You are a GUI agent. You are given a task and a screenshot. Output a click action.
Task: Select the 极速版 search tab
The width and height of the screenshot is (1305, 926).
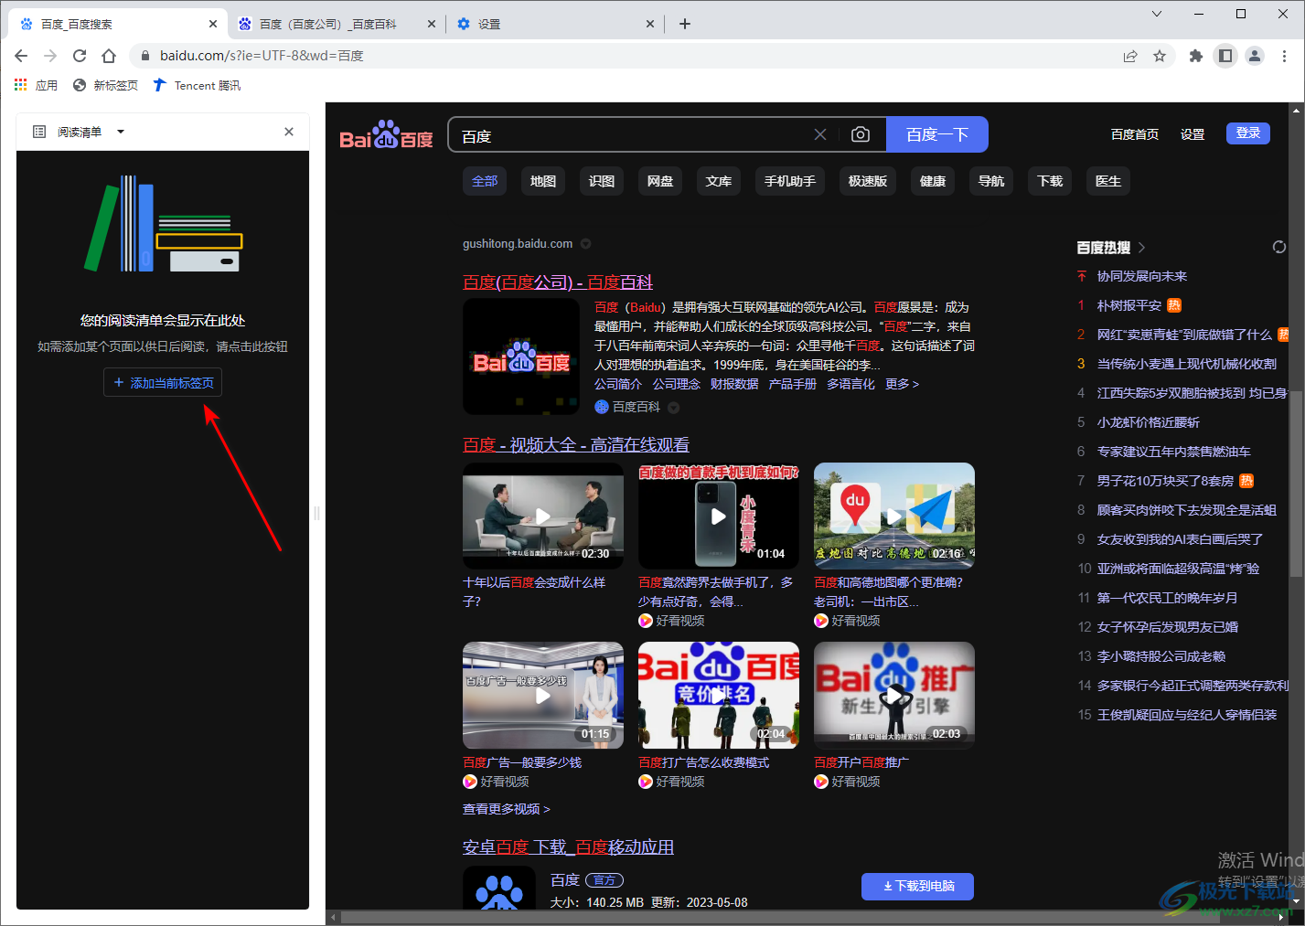tap(868, 181)
